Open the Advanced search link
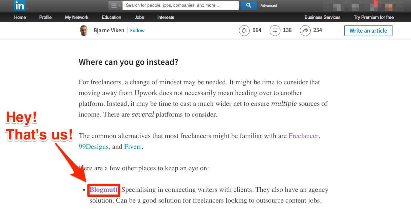The height and width of the screenshot is (213, 411). 269,5
